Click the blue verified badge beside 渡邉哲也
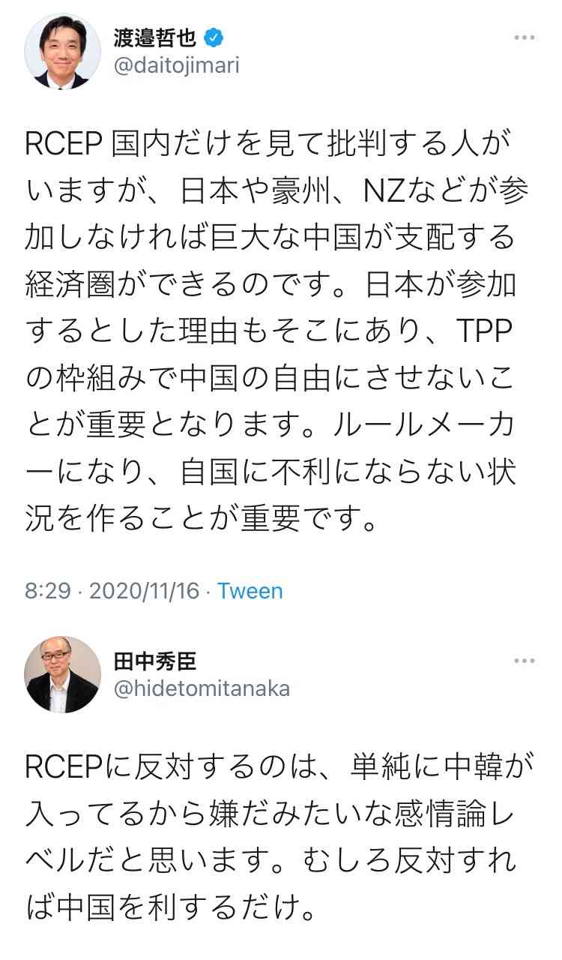Viewport: 562px width, 960px height. 215,37
